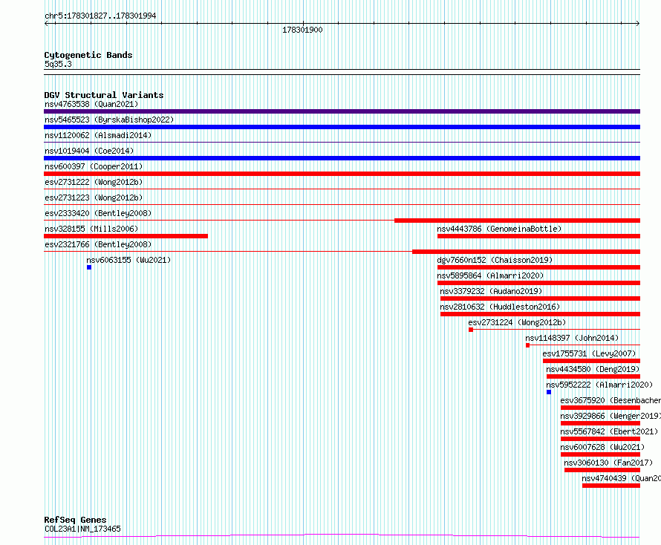The image size is (661, 545).
Task: Click nsv3929866 (Wenger2019) label
Action: pos(610,416)
